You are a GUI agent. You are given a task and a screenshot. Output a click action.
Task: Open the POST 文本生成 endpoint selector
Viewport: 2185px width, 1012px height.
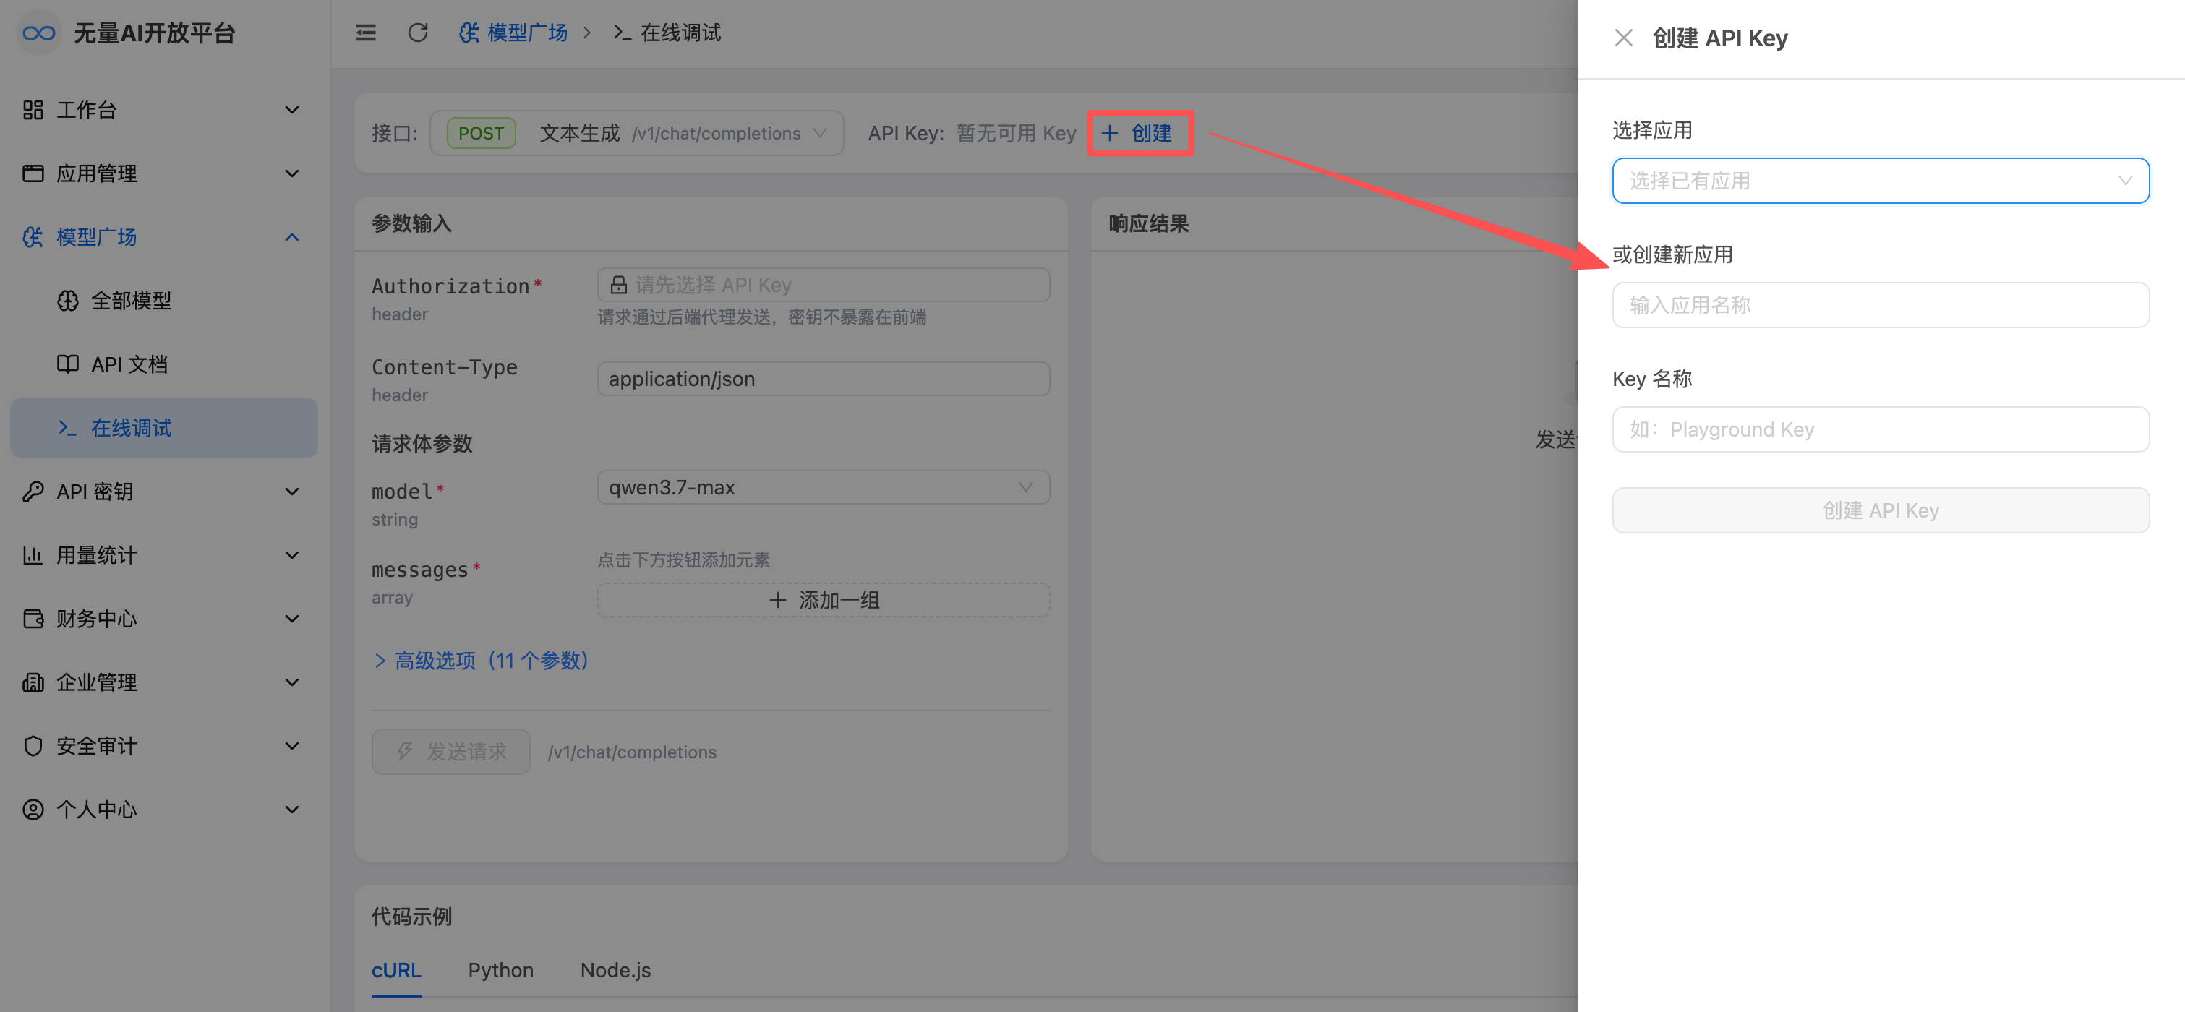tap(636, 133)
